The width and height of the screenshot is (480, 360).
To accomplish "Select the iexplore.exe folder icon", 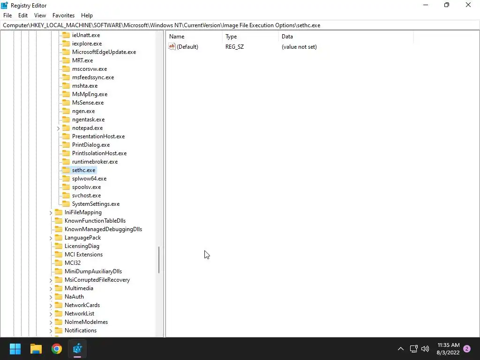I will (66, 44).
